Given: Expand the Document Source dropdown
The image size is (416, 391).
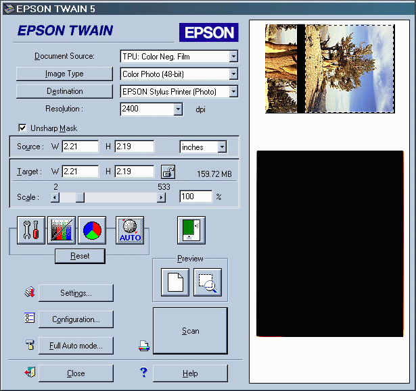Looking at the screenshot, I should coord(233,57).
